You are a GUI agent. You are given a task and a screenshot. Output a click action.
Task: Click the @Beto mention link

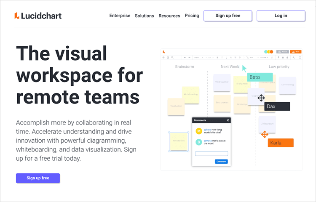pyautogui.click(x=207, y=130)
